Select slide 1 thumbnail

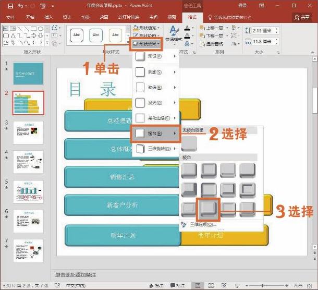pos(28,74)
